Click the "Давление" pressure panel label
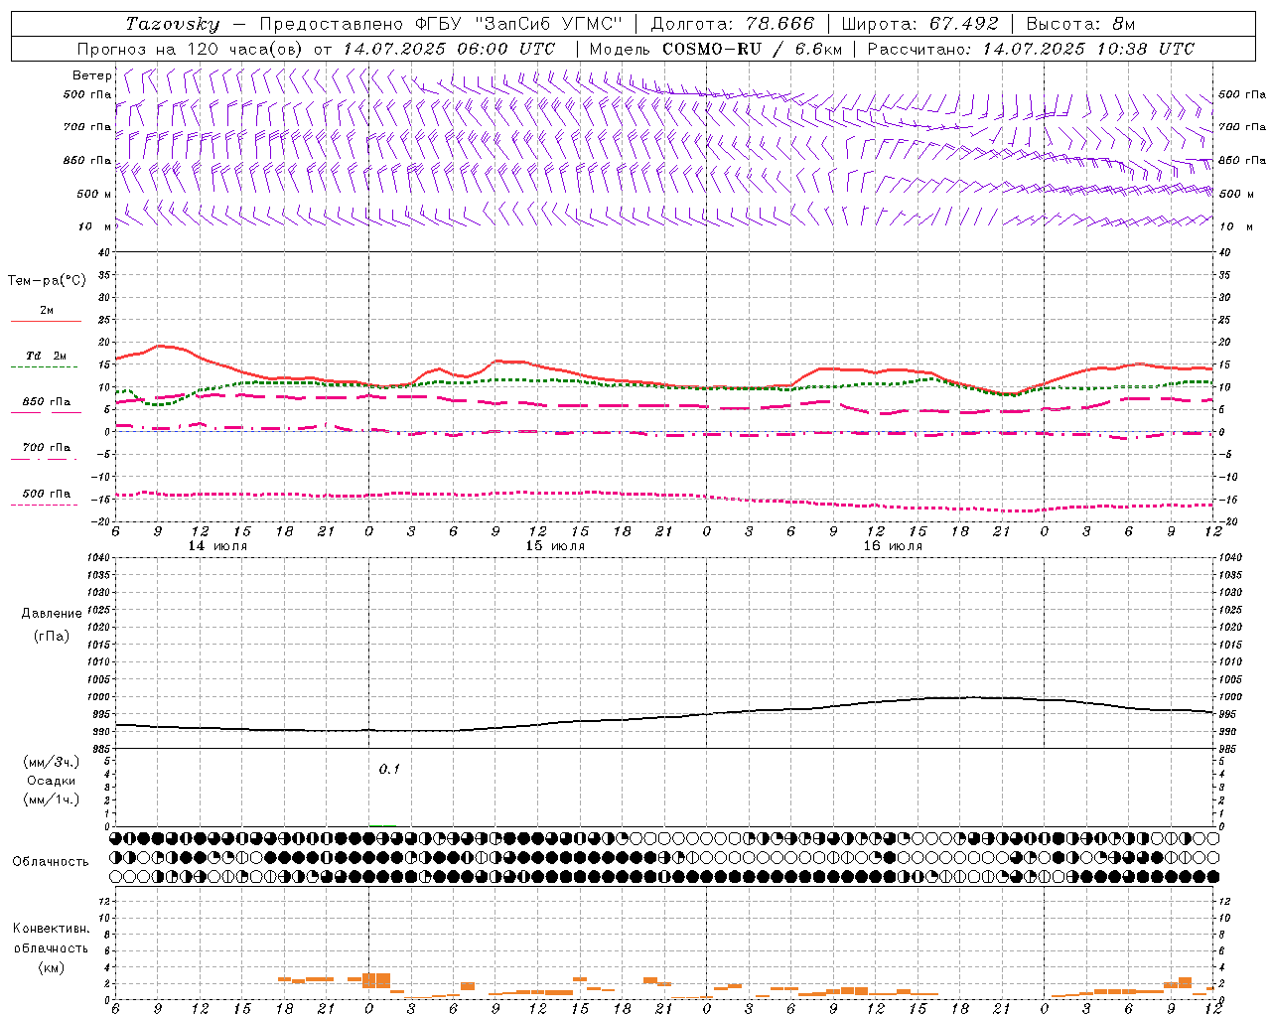 [x=52, y=614]
